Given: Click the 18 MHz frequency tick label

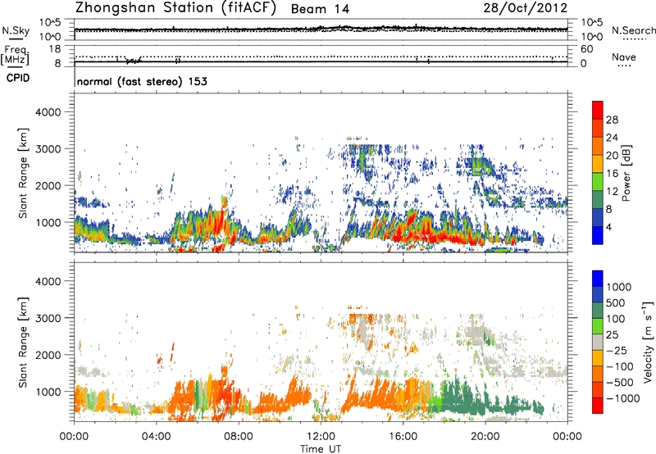Looking at the screenshot, I should [54, 49].
